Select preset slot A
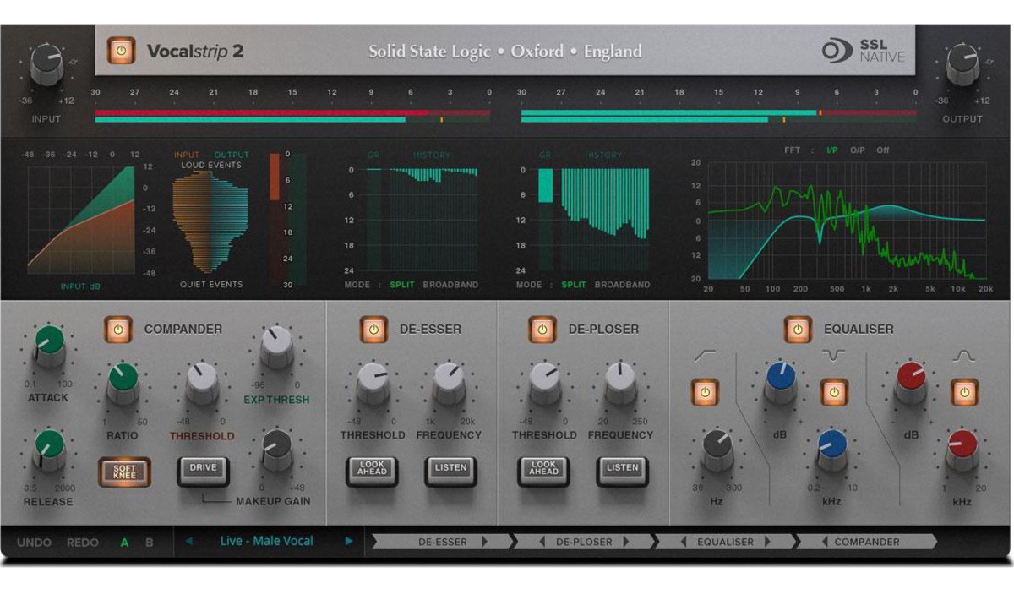 tap(125, 543)
